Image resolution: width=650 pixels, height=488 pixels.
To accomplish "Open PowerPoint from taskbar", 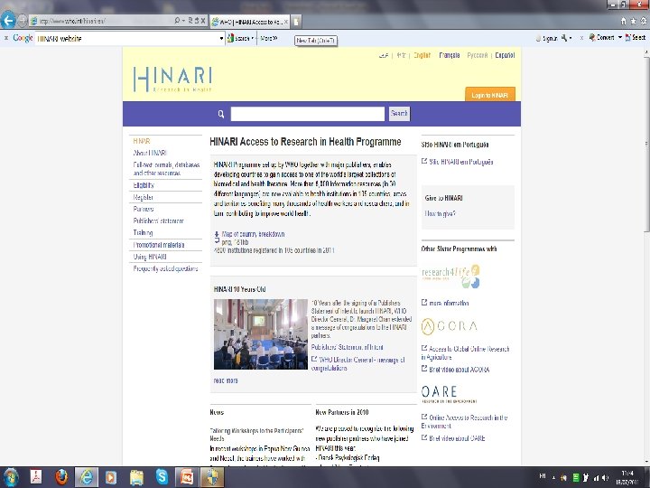I will tap(187, 477).
